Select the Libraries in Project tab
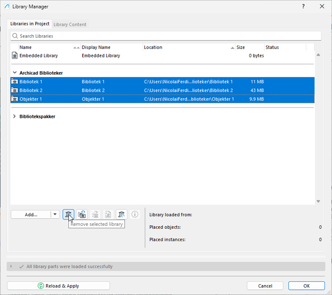 pyautogui.click(x=30, y=24)
